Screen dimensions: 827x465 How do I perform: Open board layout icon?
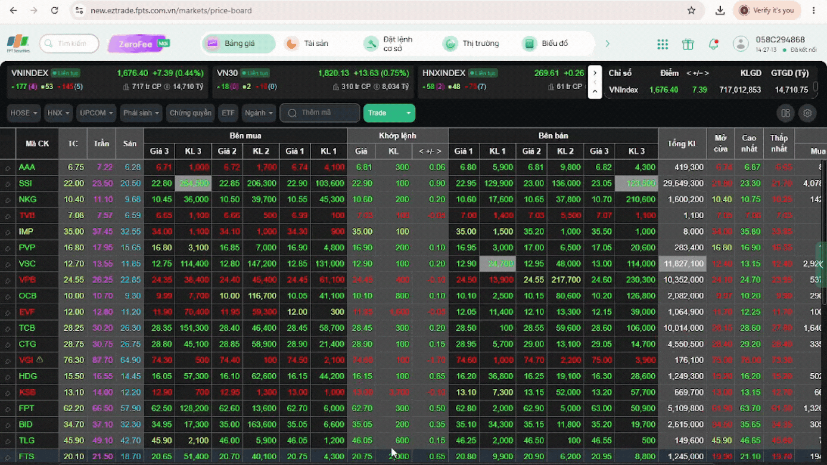click(x=786, y=113)
